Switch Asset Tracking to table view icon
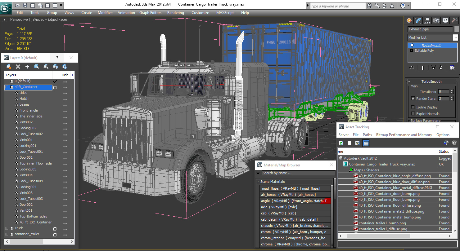 tap(366, 143)
